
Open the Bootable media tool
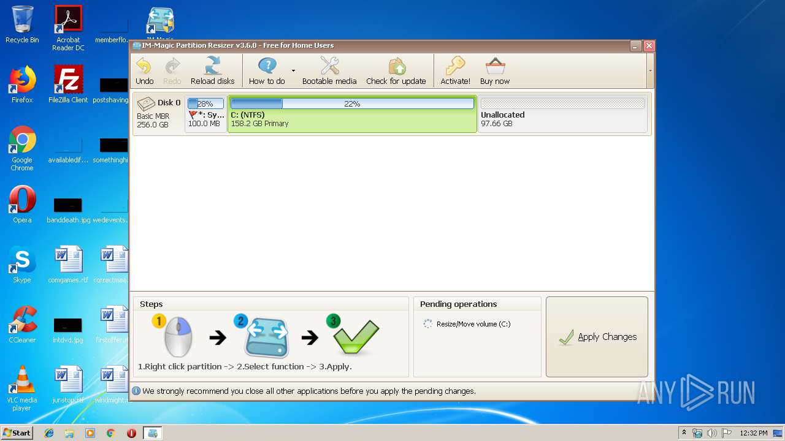pos(329,71)
